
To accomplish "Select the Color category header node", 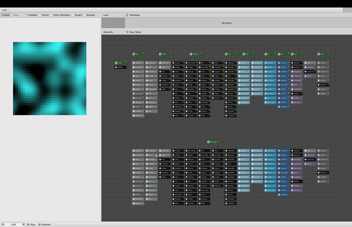I will point(296,54).
